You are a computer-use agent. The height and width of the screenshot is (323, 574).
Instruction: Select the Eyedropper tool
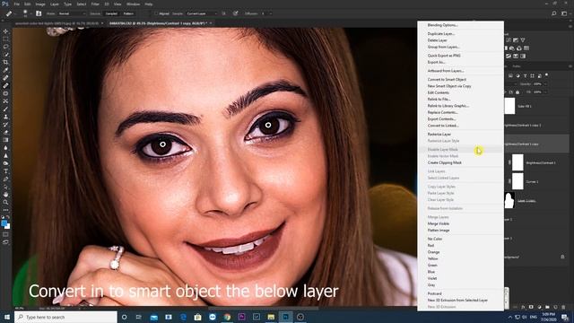[x=5, y=70]
